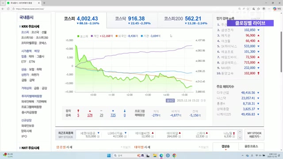Open the browser profile avatar
The width and height of the screenshot is (283, 159).
coord(264,9)
